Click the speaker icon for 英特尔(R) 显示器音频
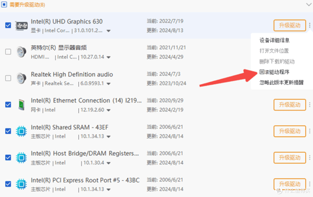 pos(21,52)
